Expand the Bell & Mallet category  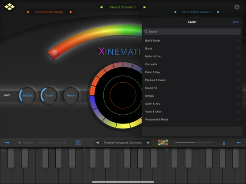pyautogui.click(x=192, y=40)
